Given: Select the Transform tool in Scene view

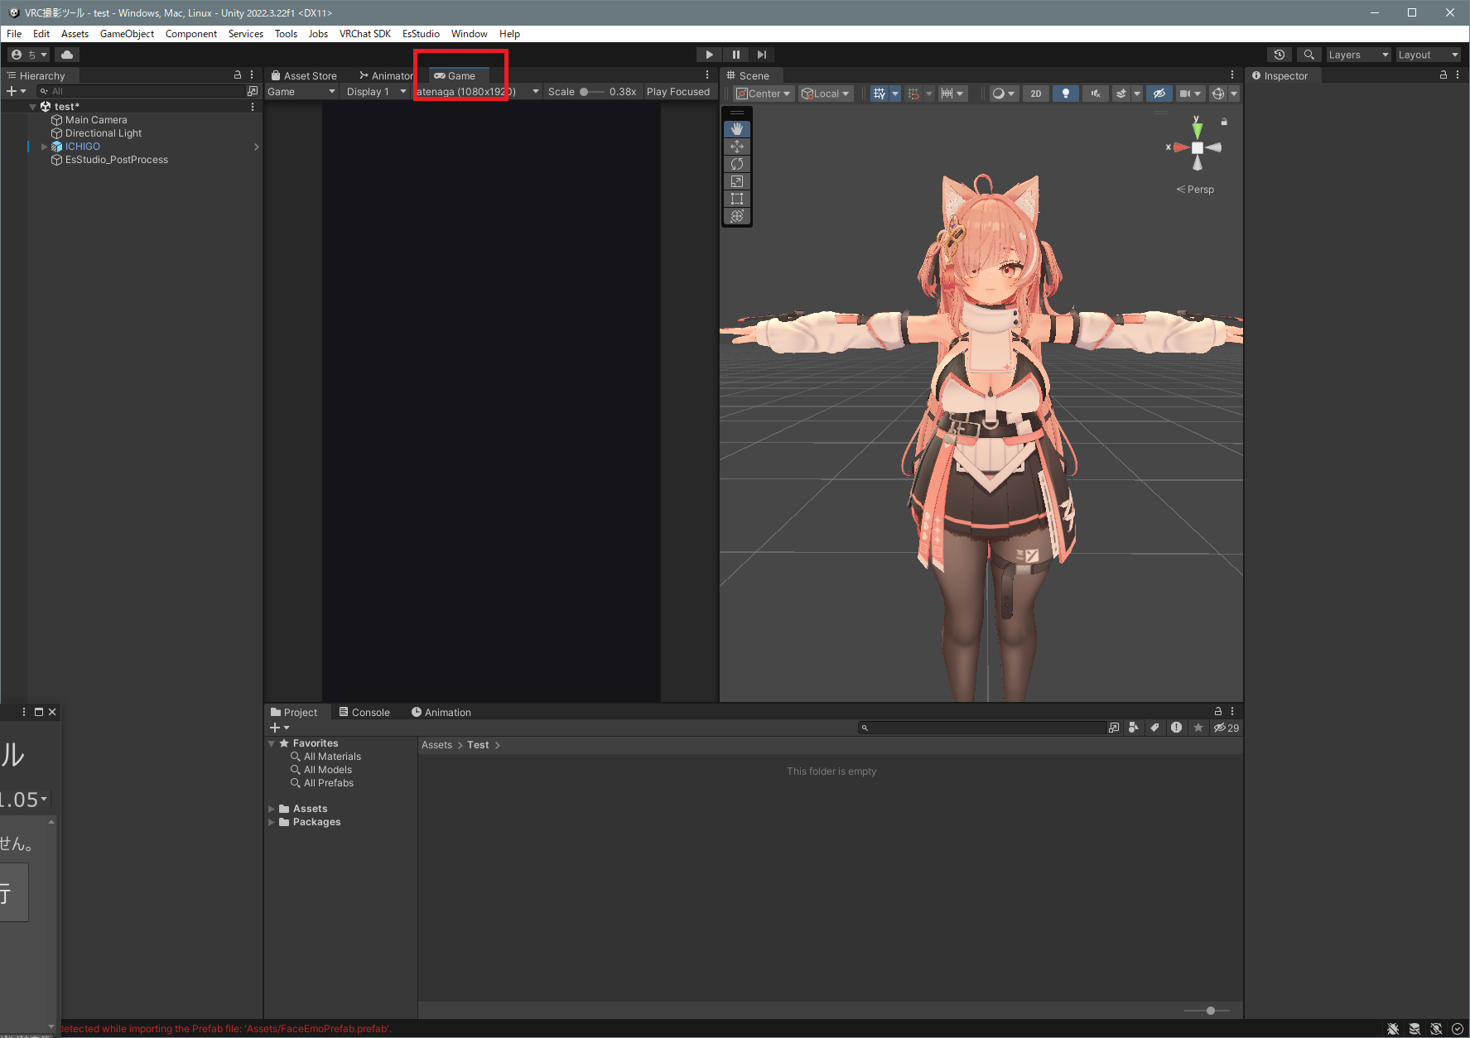Looking at the screenshot, I should [x=736, y=216].
